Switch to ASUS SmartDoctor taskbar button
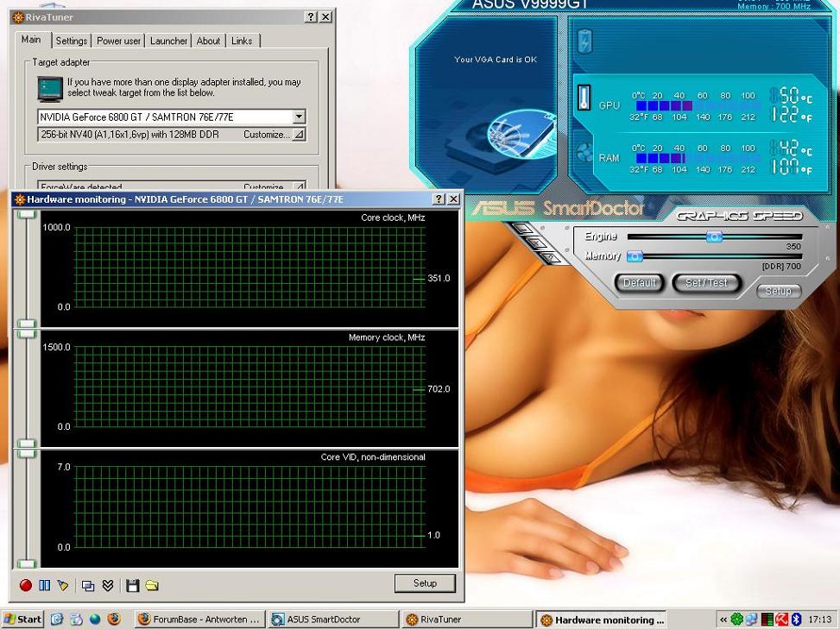This screenshot has height=630, width=840. pyautogui.click(x=333, y=620)
